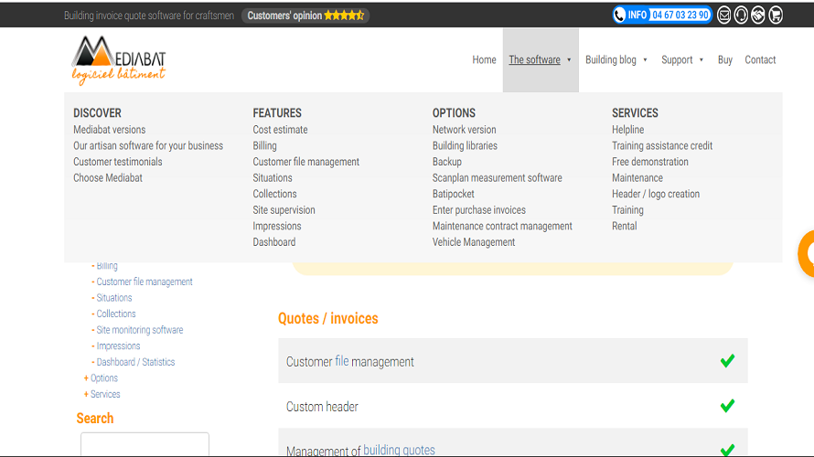This screenshot has width=814, height=457.
Task: Open sidebar Situations link
Action: [x=113, y=298]
